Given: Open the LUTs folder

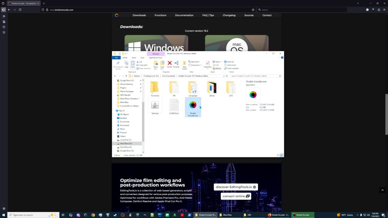Looking at the screenshot, I should click(x=231, y=89).
